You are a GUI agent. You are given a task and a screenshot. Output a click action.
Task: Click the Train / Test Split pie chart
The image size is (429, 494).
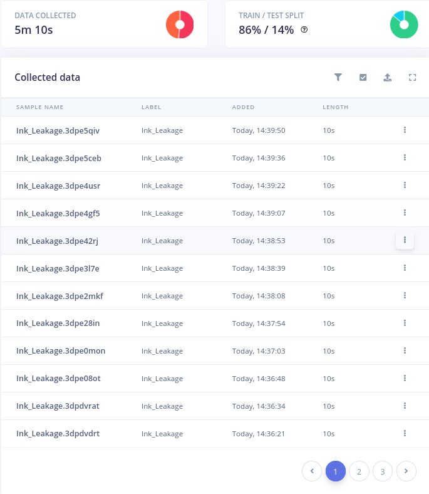404,24
